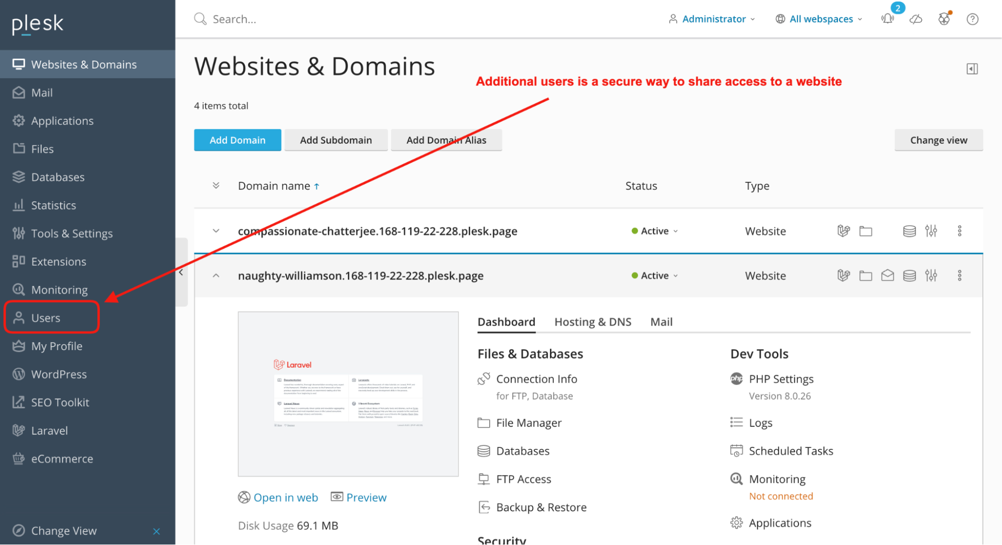This screenshot has height=545, width=1002.
Task: Open the Administrator account dropdown
Action: click(x=713, y=19)
